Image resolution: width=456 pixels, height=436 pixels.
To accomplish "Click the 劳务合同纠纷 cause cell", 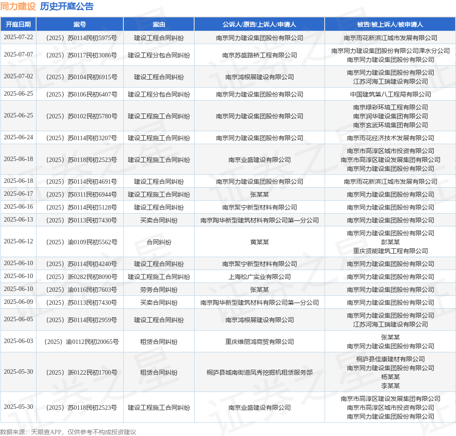I will pos(159,290).
